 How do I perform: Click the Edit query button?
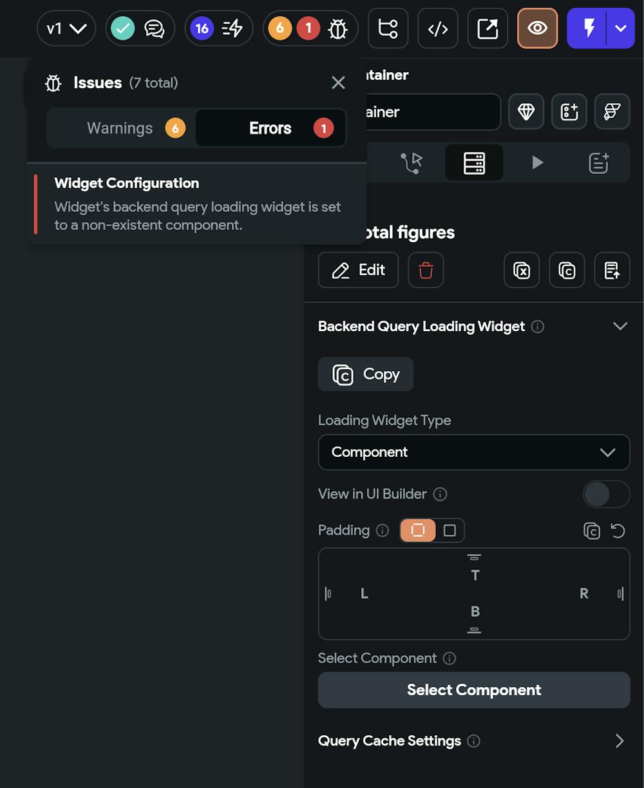click(x=359, y=270)
